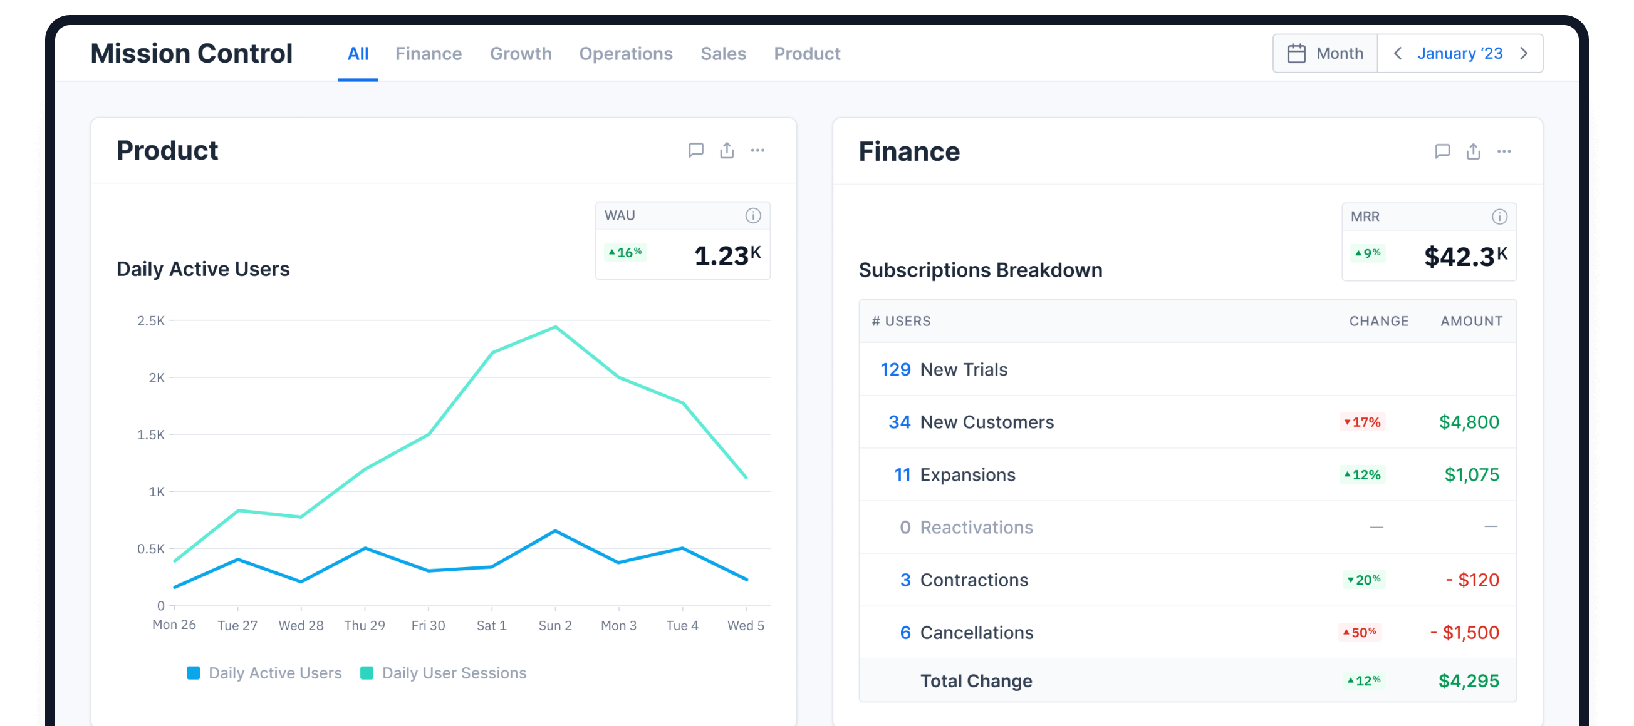This screenshot has height=726, width=1634.
Task: Toggle Daily User Sessions legend series
Action: click(x=454, y=673)
